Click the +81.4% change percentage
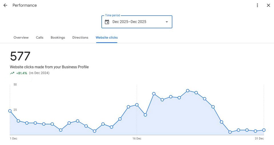 [x=22, y=73]
